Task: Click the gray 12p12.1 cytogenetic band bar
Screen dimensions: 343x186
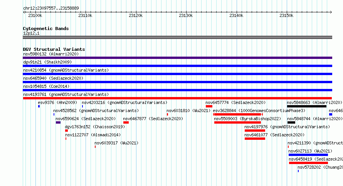Action: (x=177, y=37)
